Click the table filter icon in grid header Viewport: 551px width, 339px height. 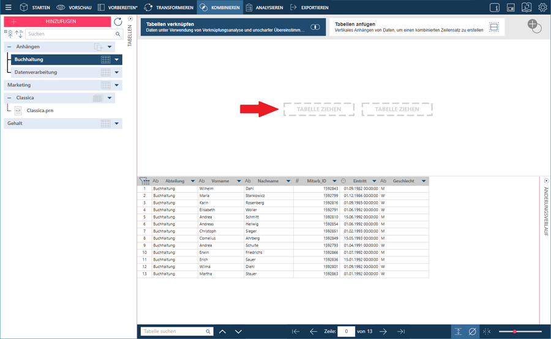pyautogui.click(x=144, y=181)
